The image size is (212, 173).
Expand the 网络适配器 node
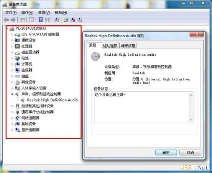[x=12, y=118]
